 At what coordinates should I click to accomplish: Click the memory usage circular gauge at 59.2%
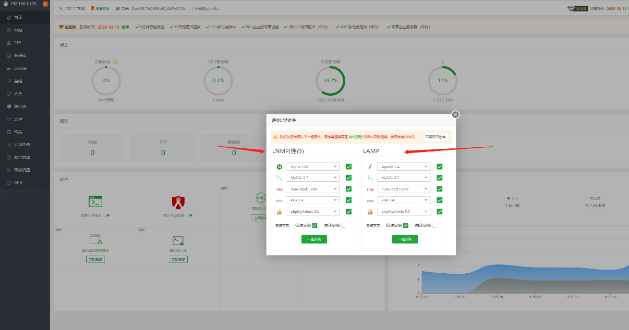click(x=330, y=81)
